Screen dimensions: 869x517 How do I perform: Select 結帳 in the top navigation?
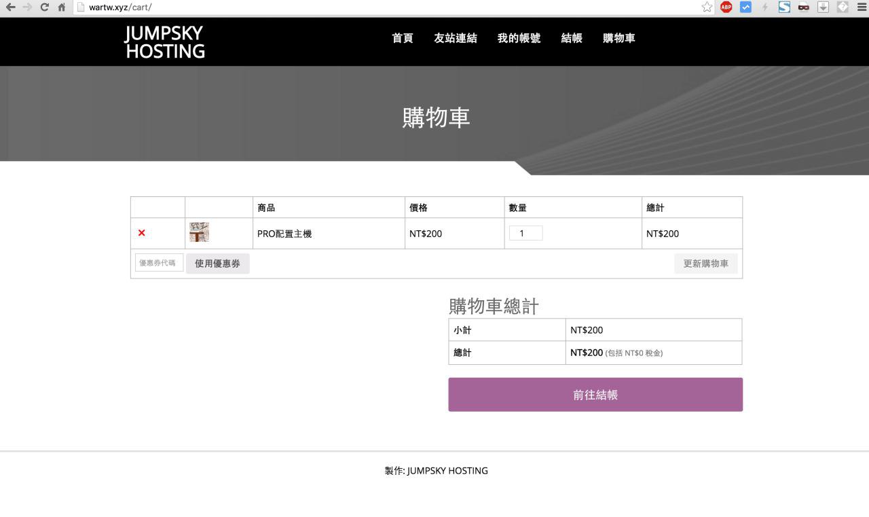(x=572, y=39)
